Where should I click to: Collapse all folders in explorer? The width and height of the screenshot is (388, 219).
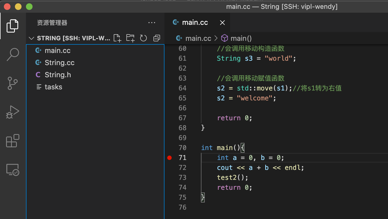click(x=156, y=38)
